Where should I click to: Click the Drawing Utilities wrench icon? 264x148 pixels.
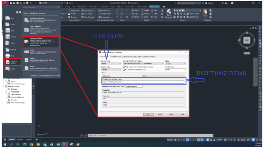[7, 62]
